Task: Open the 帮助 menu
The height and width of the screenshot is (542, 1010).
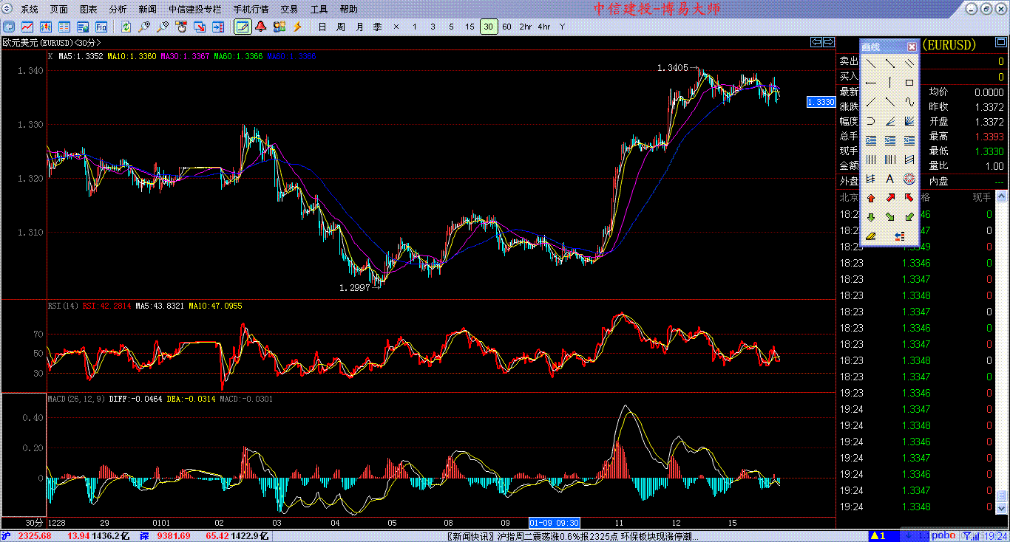Action: point(348,10)
